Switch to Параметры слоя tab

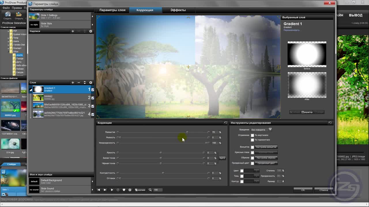click(112, 10)
